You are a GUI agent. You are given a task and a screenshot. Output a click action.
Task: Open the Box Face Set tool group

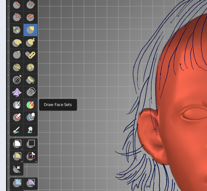click(17, 156)
